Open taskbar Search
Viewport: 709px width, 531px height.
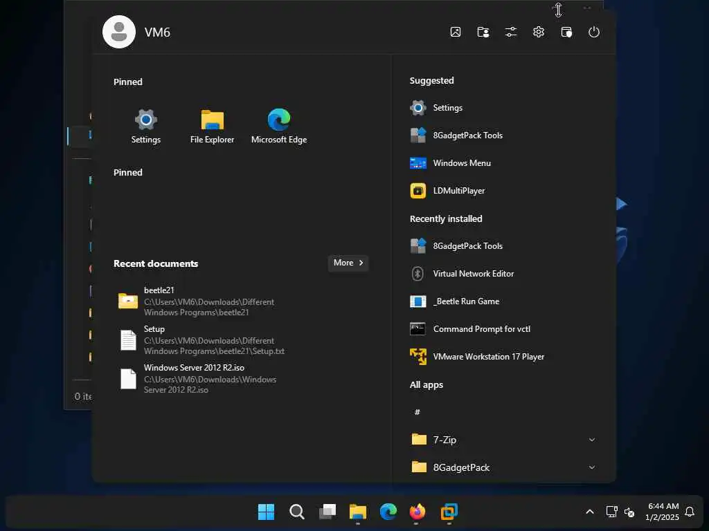point(296,512)
